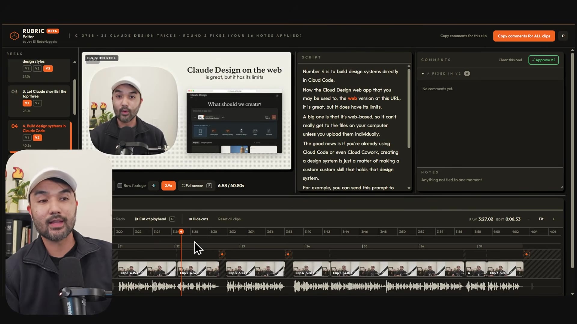The height and width of the screenshot is (324, 577).
Task: Click the F shortcut key badge
Action: pyautogui.click(x=209, y=186)
